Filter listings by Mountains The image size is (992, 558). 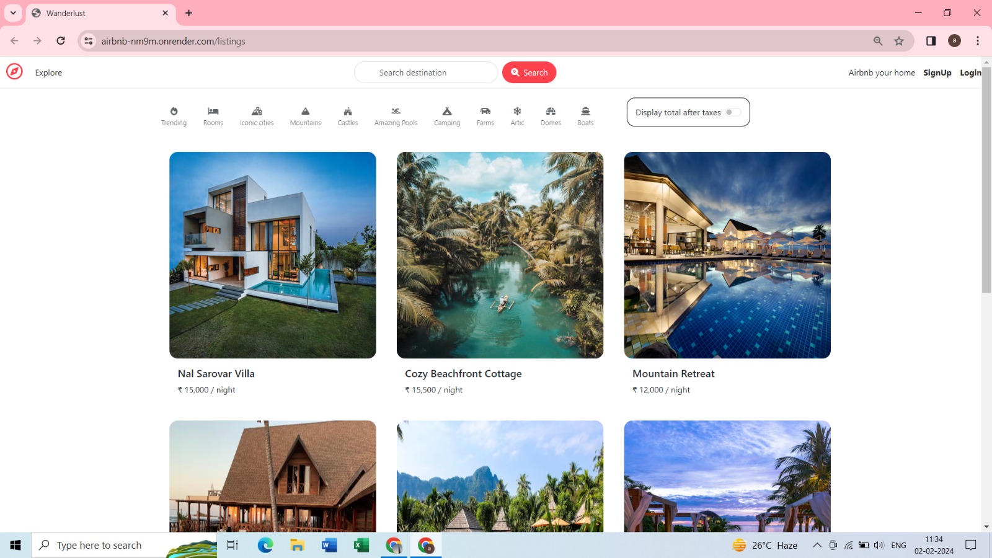pos(305,116)
